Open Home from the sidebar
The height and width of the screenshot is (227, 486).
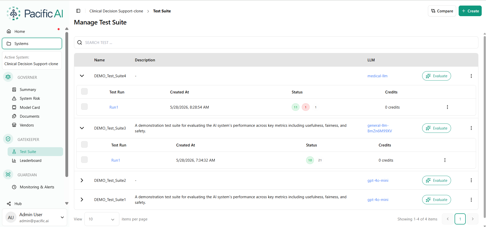pyautogui.click(x=20, y=31)
